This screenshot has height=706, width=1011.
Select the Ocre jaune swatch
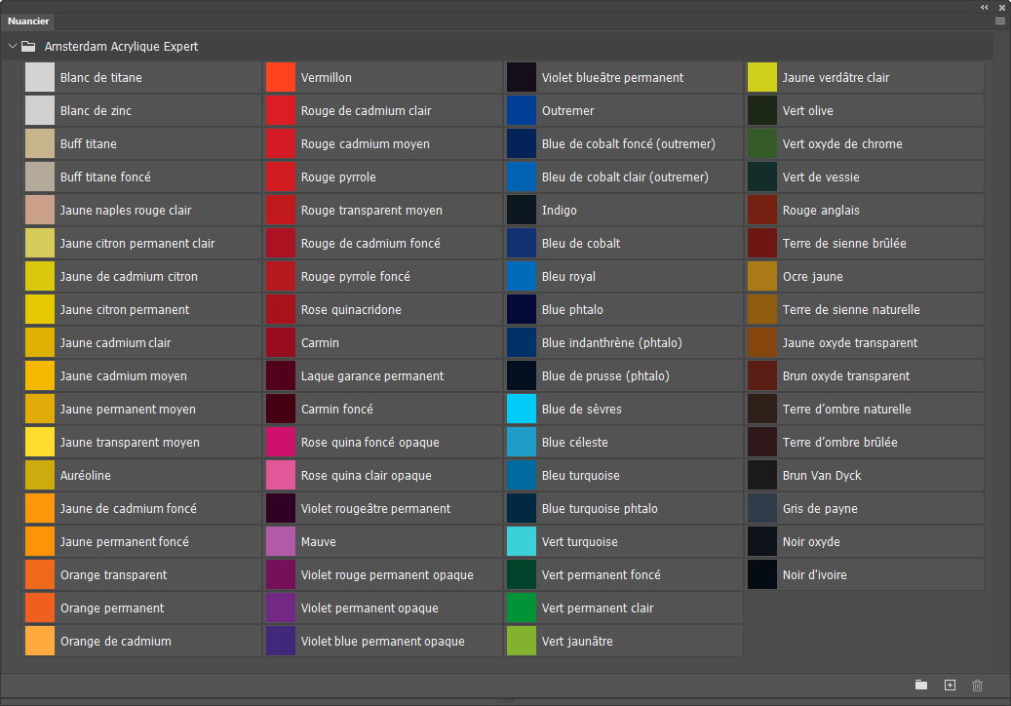762,277
